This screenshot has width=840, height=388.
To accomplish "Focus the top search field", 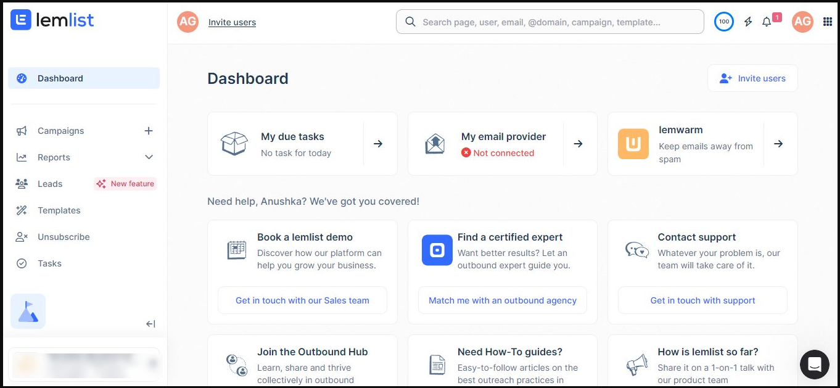I will 550,22.
